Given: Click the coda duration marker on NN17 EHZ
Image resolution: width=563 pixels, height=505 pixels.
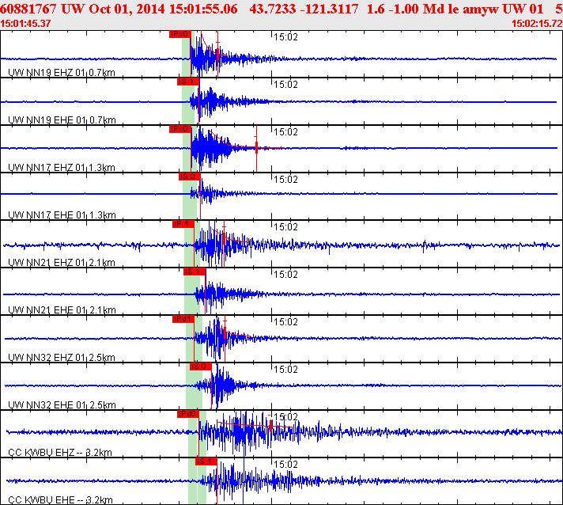Looking at the screenshot, I should click(x=256, y=148).
